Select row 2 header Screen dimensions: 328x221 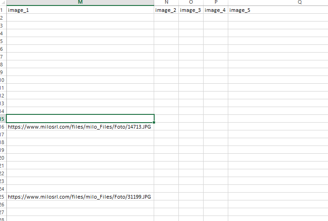pos(3,17)
